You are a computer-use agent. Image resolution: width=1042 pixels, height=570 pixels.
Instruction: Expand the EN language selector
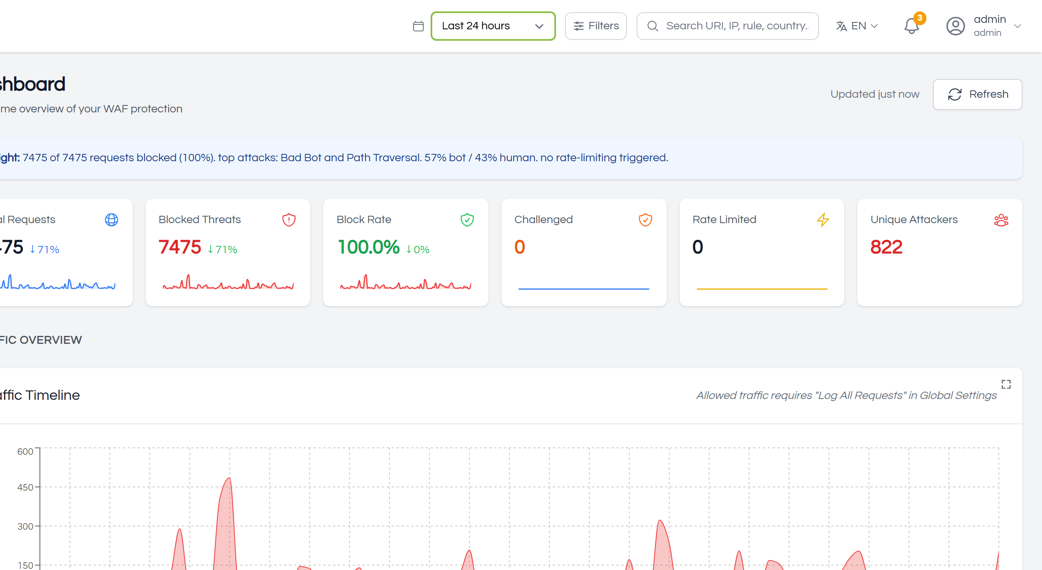pos(857,26)
